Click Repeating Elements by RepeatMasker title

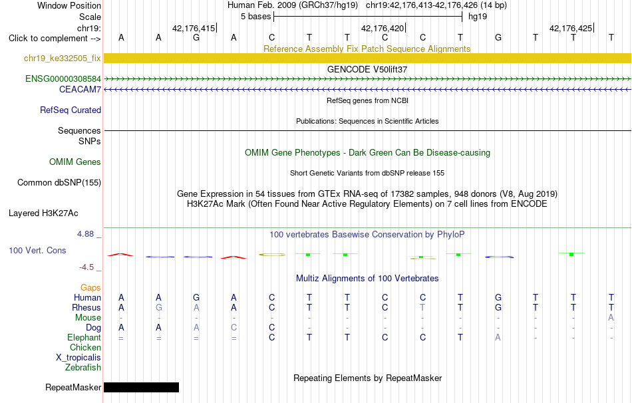click(x=367, y=378)
